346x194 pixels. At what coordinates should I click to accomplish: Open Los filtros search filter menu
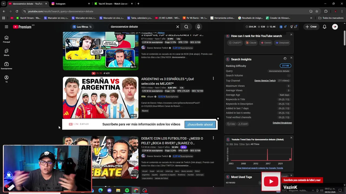click(x=82, y=27)
